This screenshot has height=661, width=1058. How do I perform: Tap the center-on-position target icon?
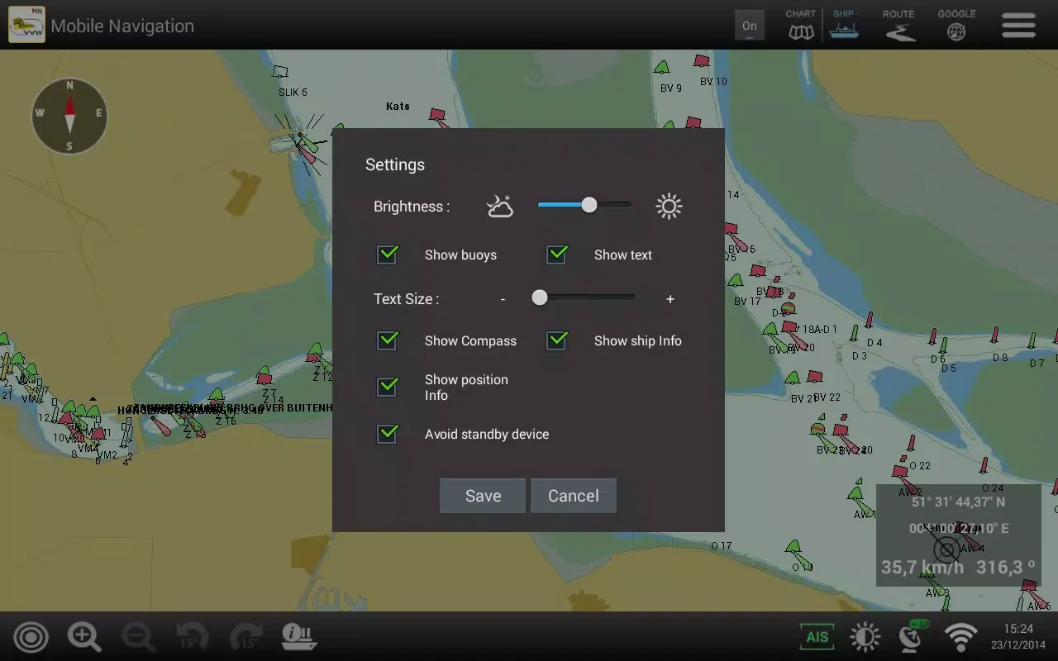pyautogui.click(x=31, y=636)
